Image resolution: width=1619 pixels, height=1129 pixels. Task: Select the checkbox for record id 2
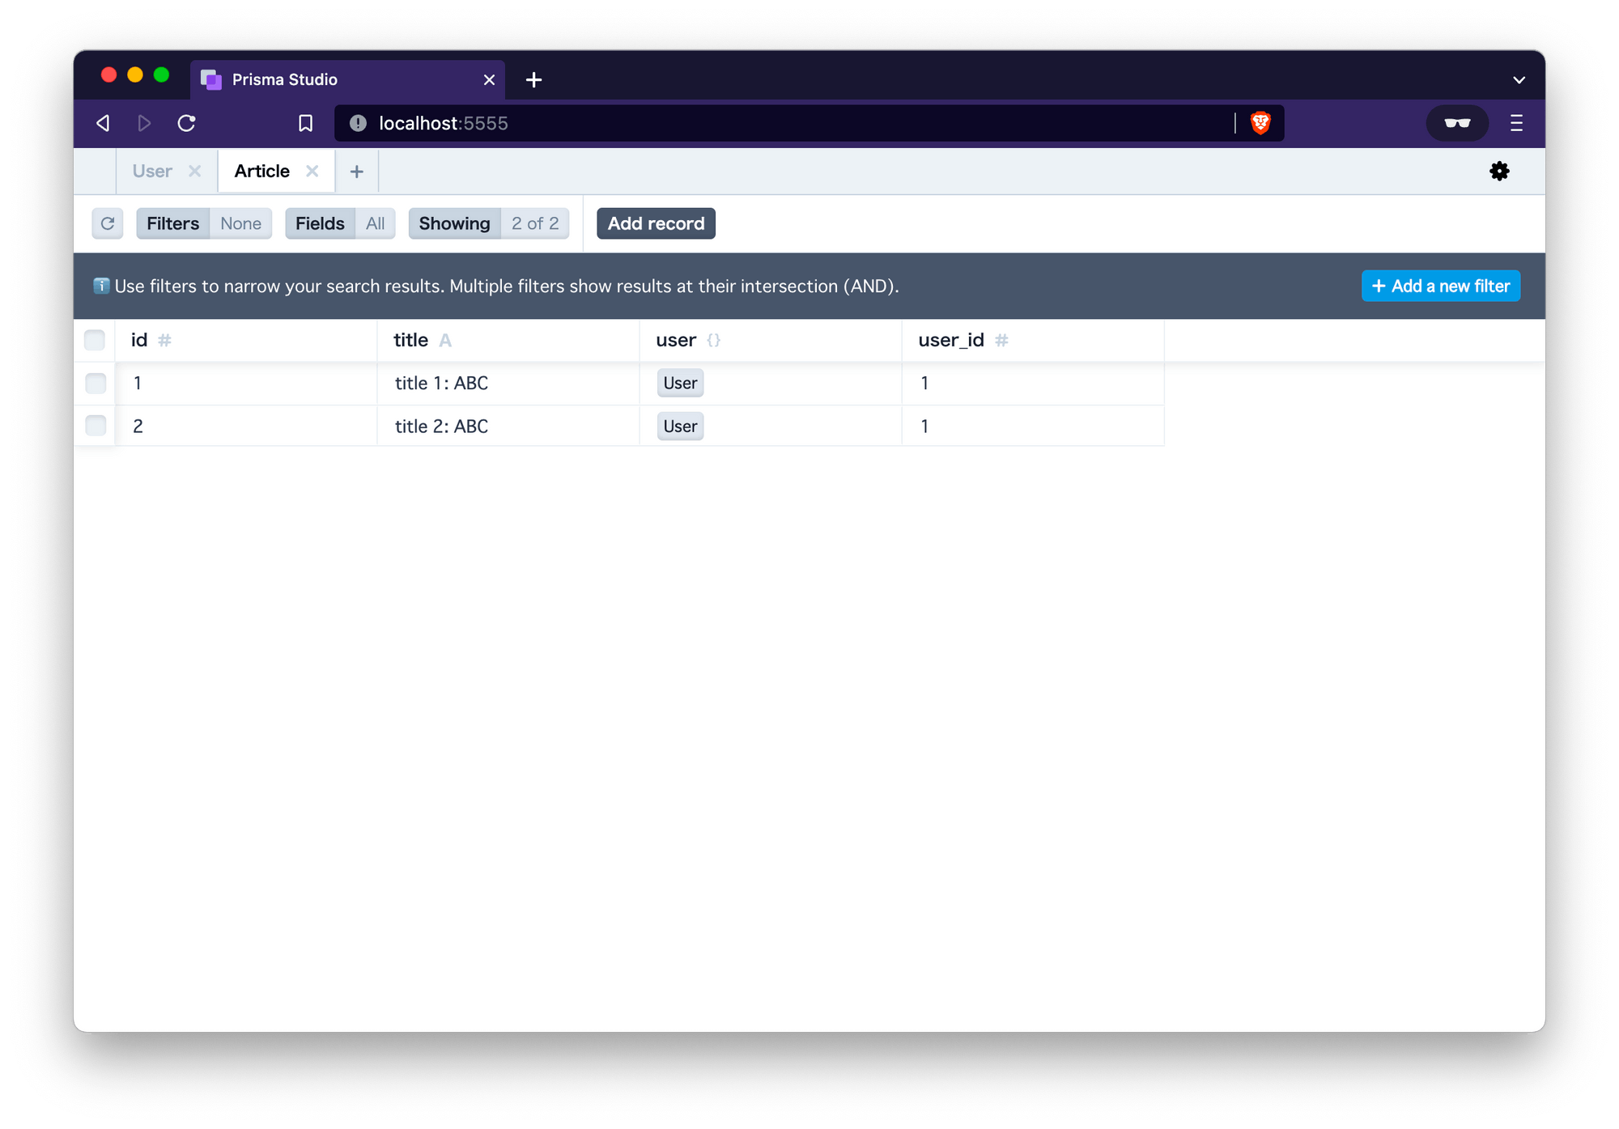(96, 426)
